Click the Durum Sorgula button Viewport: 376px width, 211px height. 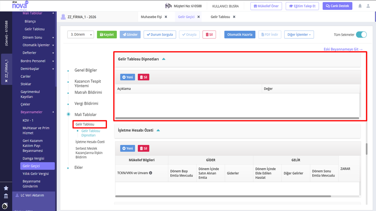coord(160,34)
